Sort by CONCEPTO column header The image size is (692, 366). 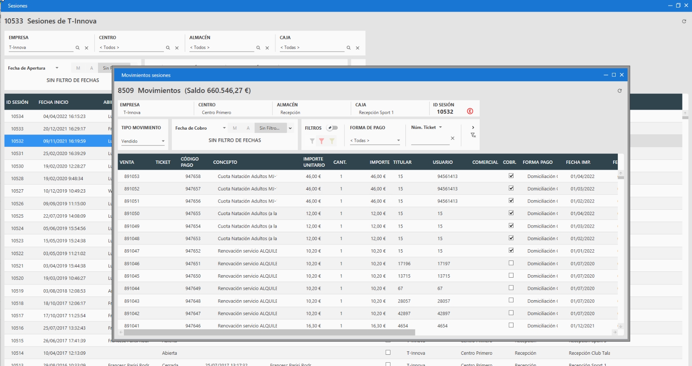click(225, 162)
